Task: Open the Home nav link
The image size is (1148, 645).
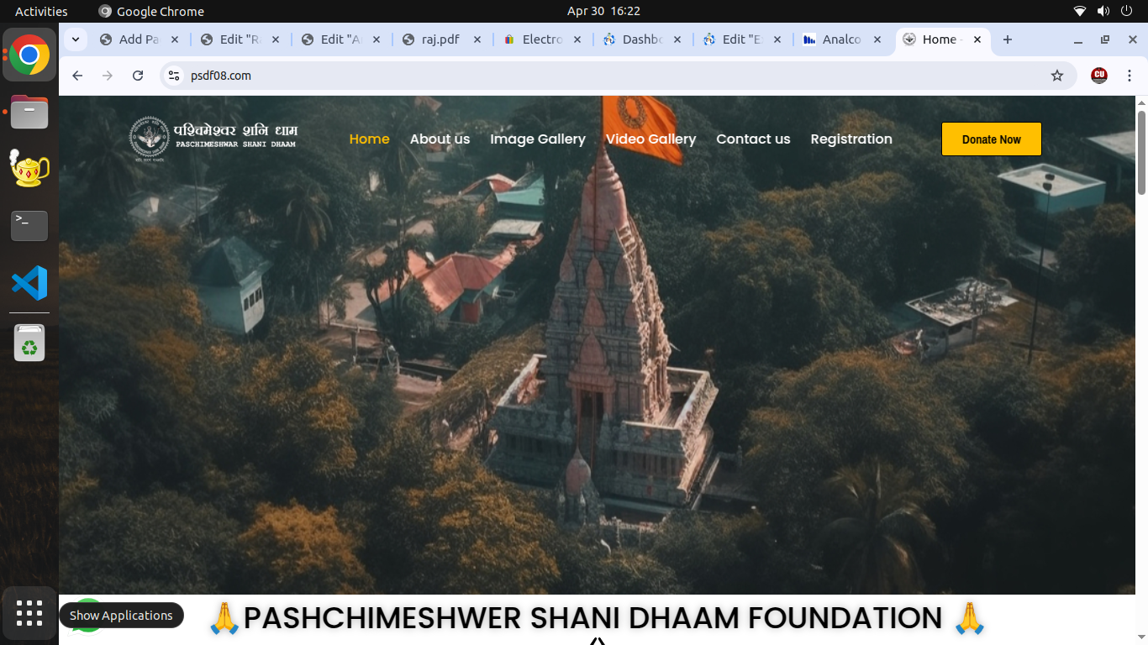Action: [370, 139]
